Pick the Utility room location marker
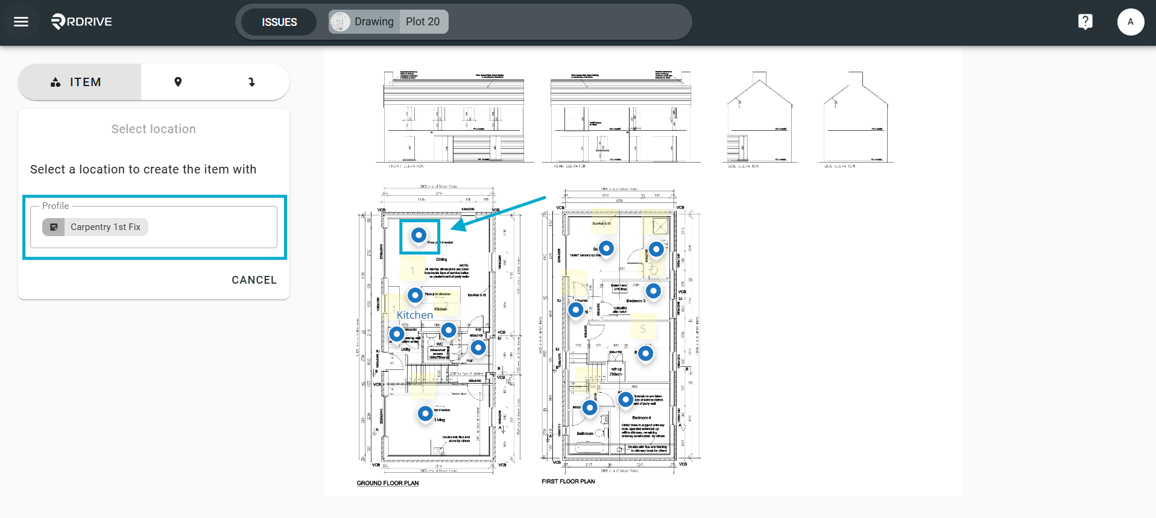 [397, 333]
